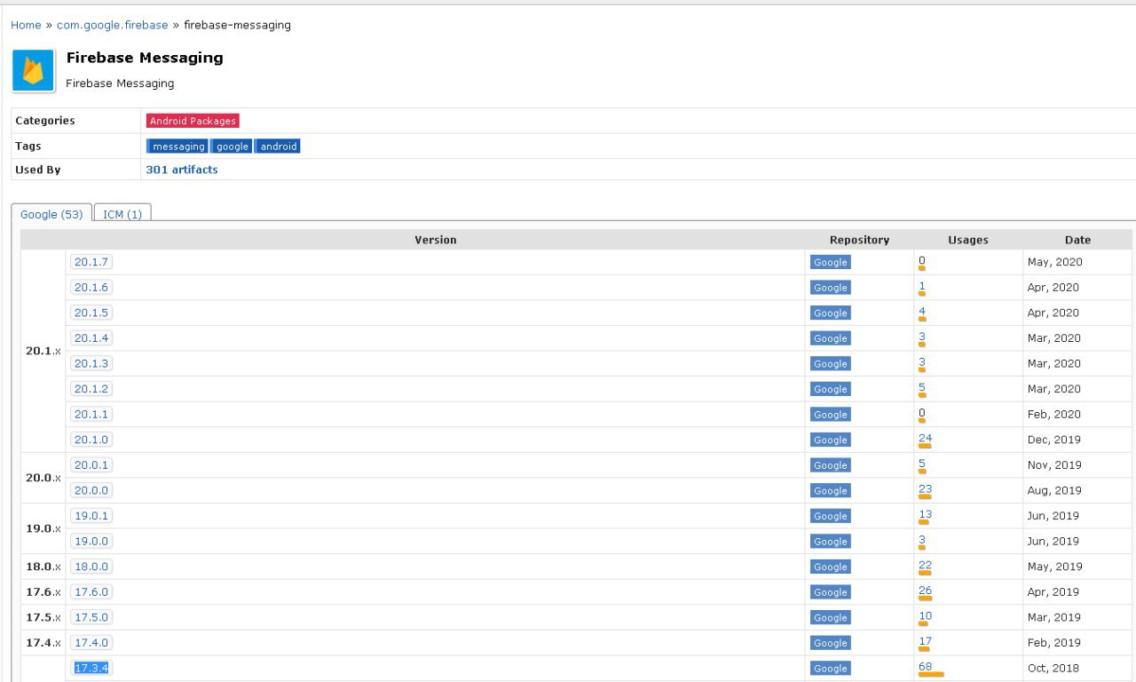The height and width of the screenshot is (682, 1136).
Task: Open usages count 10 for 17.5.0
Action: [925, 616]
